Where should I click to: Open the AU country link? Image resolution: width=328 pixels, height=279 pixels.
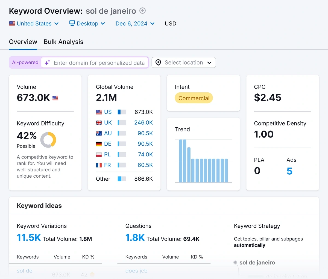click(x=108, y=133)
